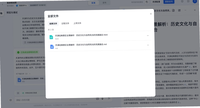Image resolution: width=200 pixels, height=108 pixels.
Task: Click the blue M markdown file icon
Action: pos(52,47)
